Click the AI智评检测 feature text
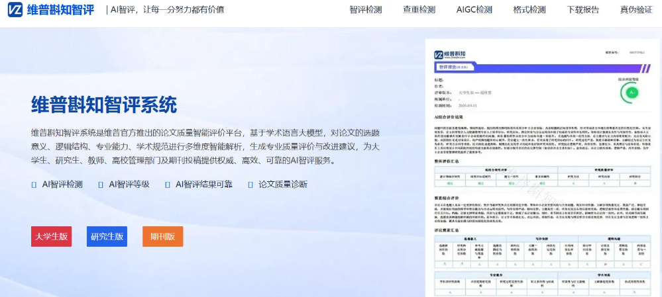Screen dimensions: 662x297 [x=62, y=185]
